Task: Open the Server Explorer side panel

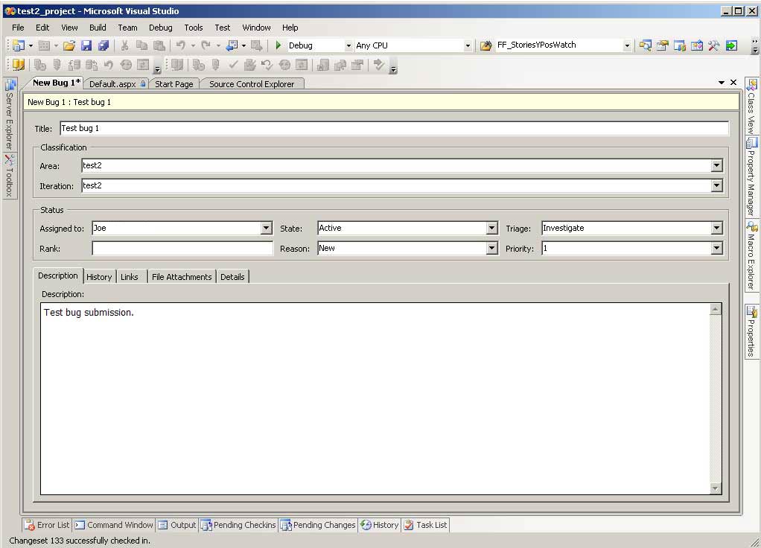Action: (10, 115)
